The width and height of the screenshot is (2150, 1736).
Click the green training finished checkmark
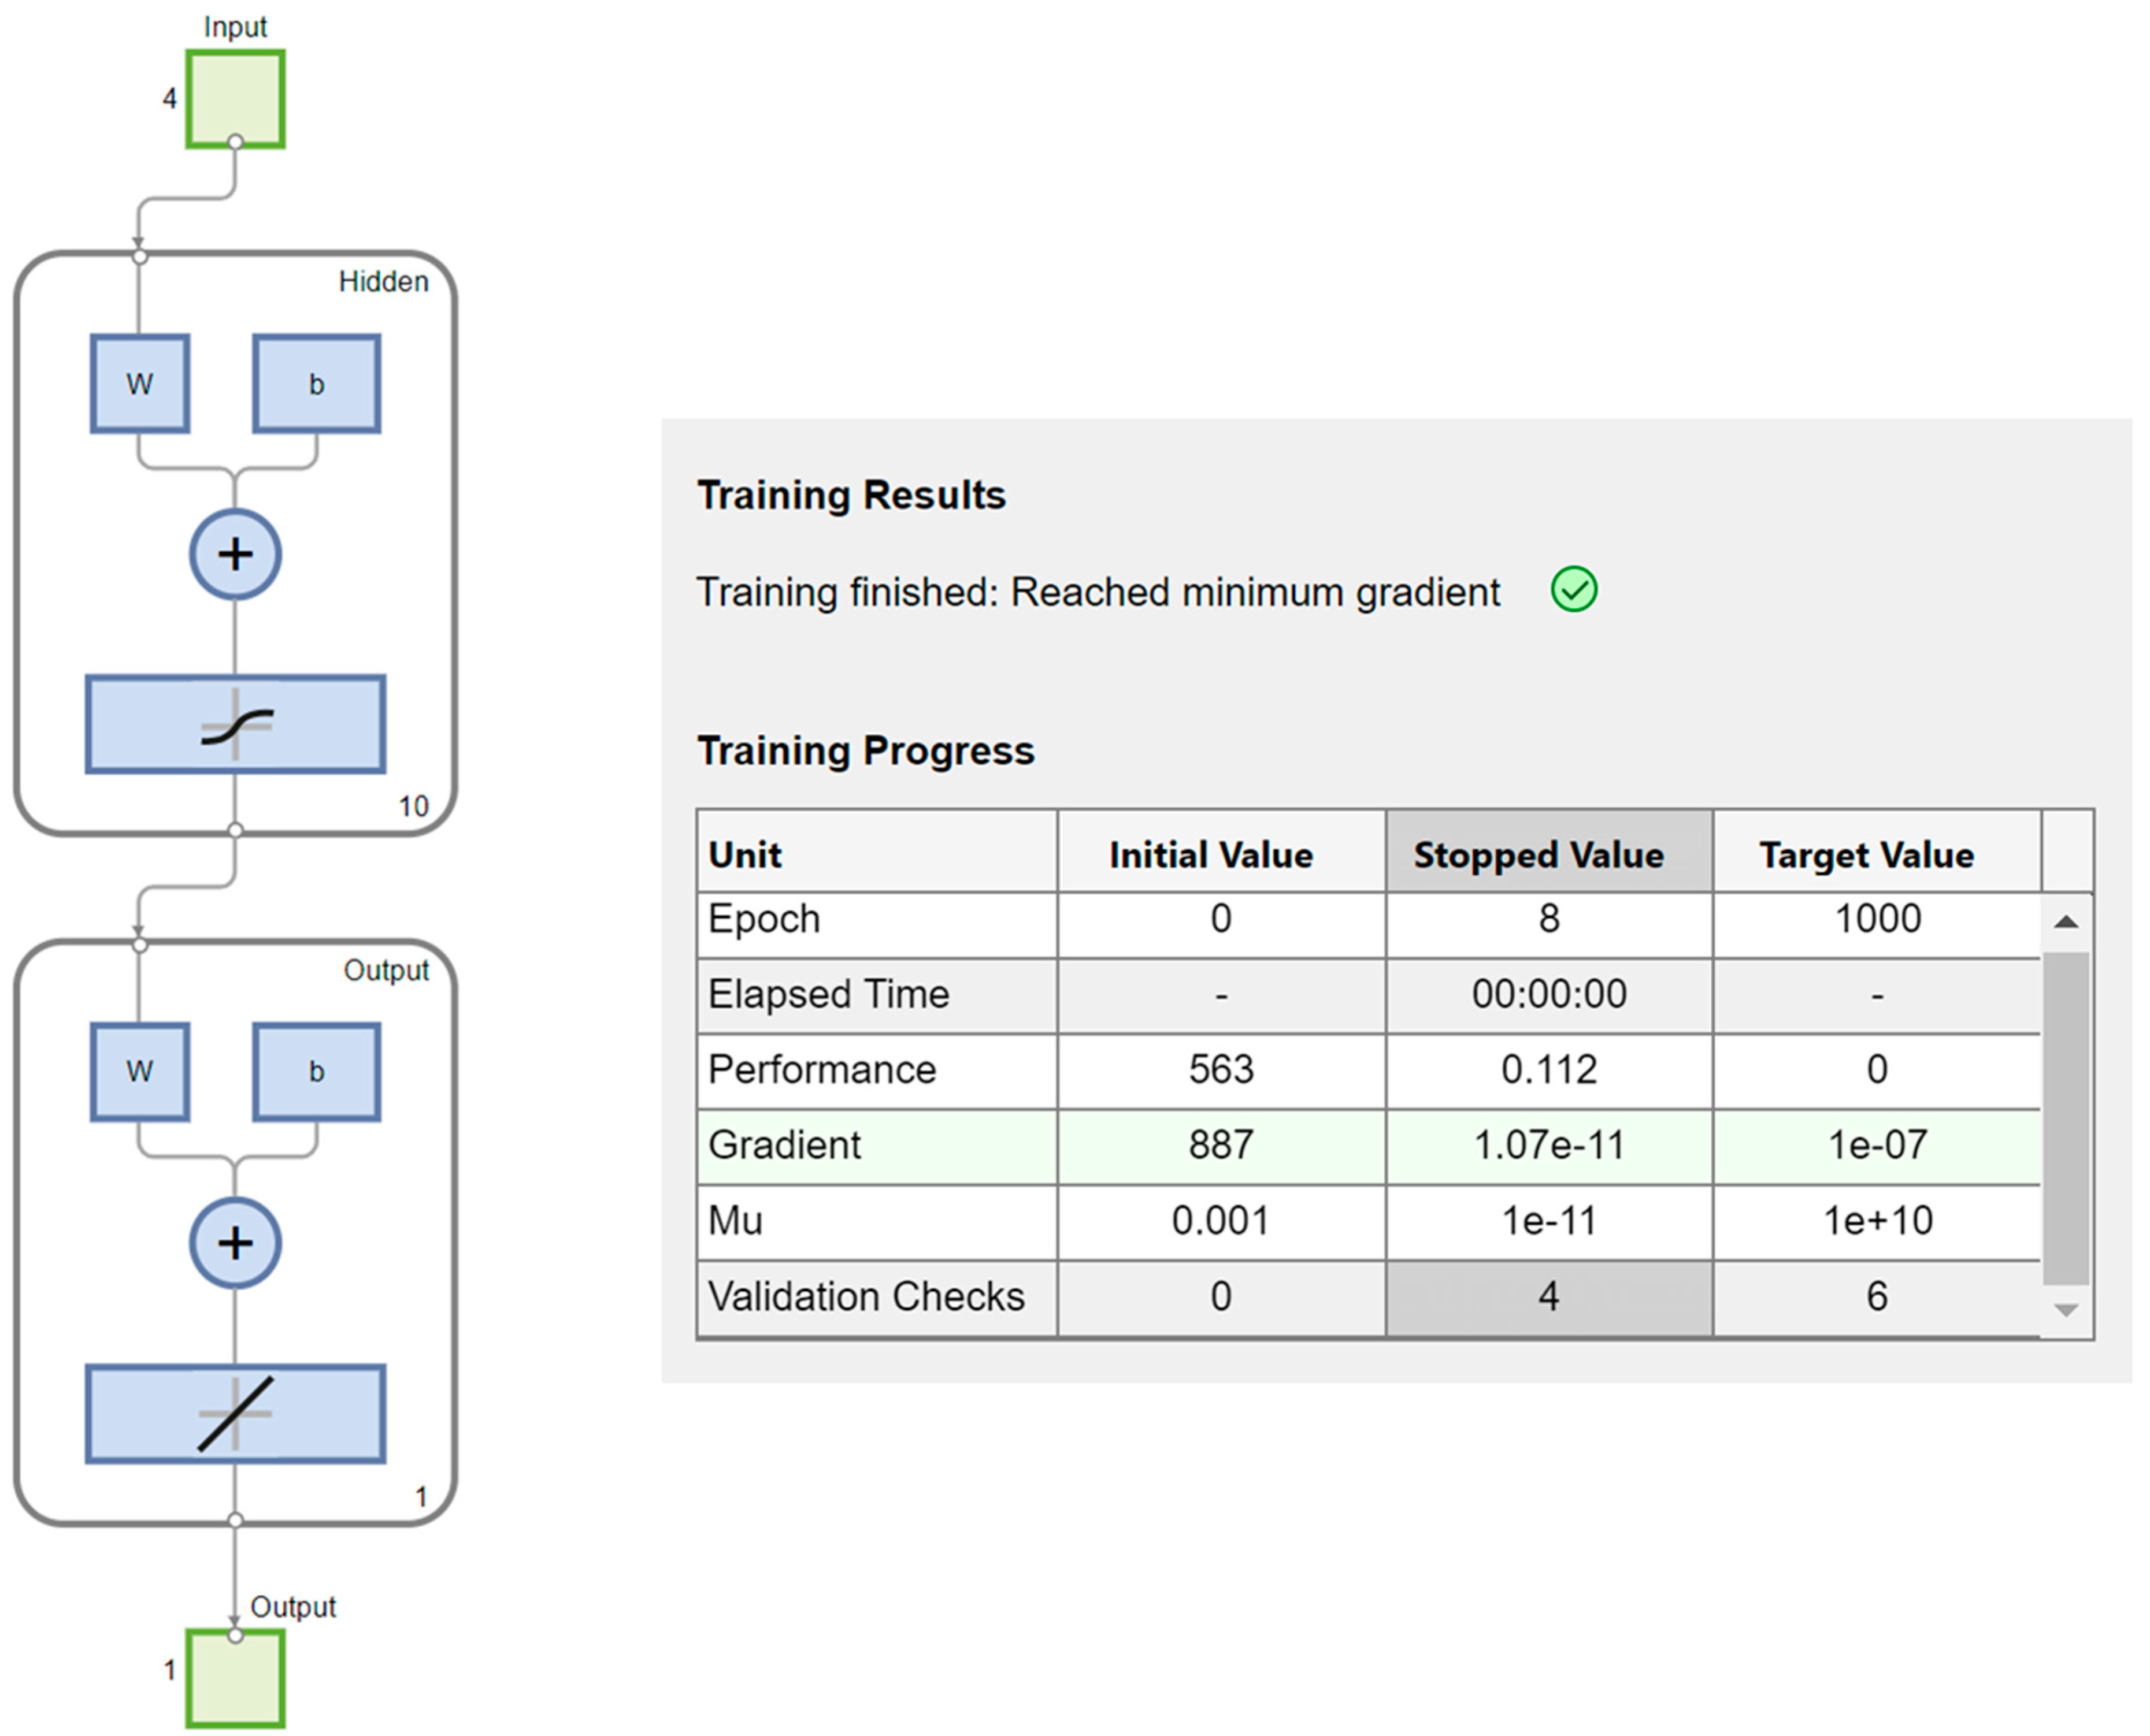click(1573, 589)
